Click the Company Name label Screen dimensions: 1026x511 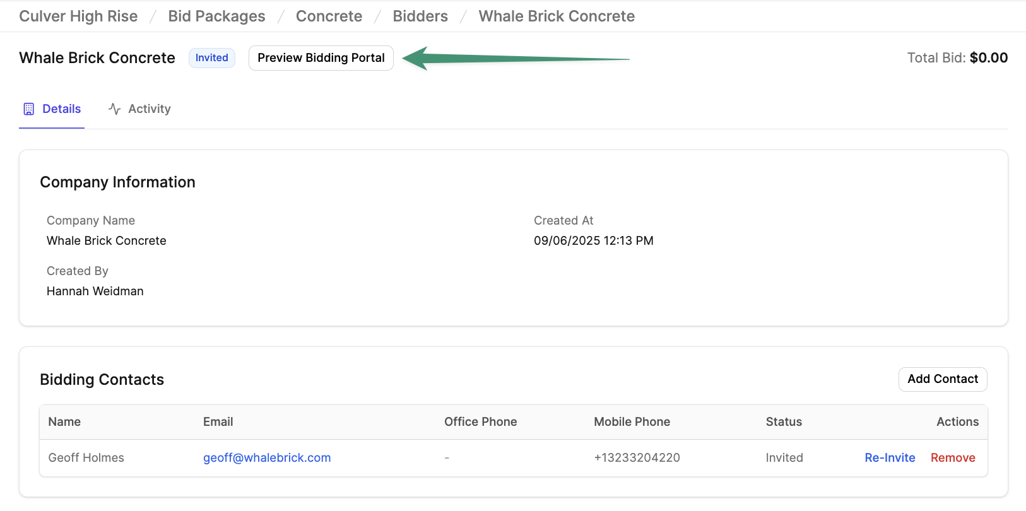91,221
